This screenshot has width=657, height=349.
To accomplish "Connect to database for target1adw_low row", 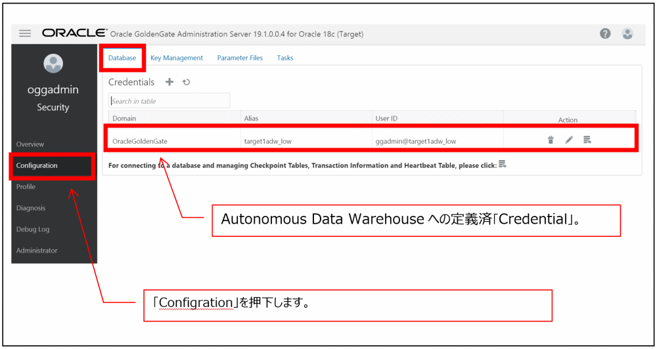I will pyautogui.click(x=587, y=140).
